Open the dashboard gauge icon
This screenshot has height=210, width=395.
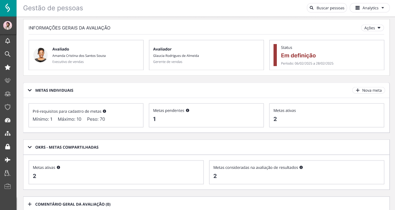tap(8, 120)
